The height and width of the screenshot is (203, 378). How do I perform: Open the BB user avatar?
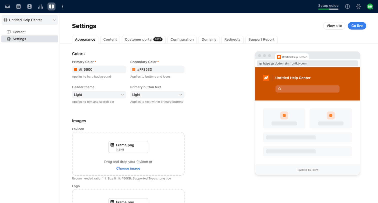click(x=370, y=6)
